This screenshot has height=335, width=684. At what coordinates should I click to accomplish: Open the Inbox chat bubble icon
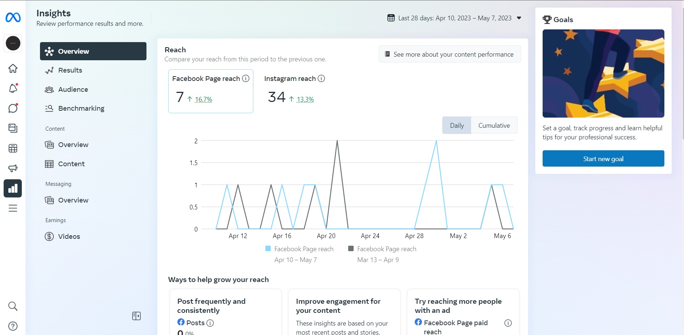click(13, 108)
